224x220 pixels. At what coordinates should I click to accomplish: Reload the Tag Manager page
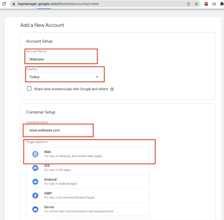tap(4, 4)
